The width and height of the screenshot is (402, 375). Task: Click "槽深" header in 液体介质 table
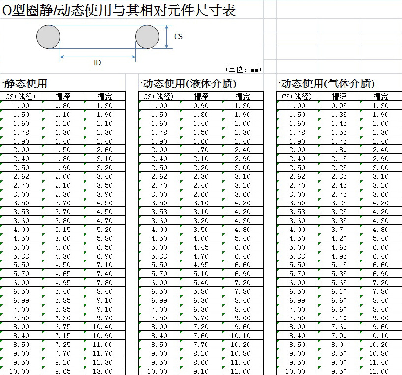201,96
